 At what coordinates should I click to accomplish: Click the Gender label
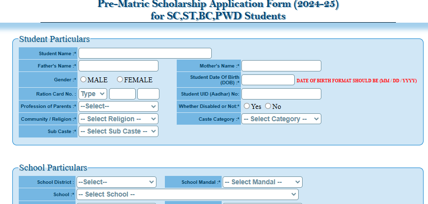click(65, 80)
